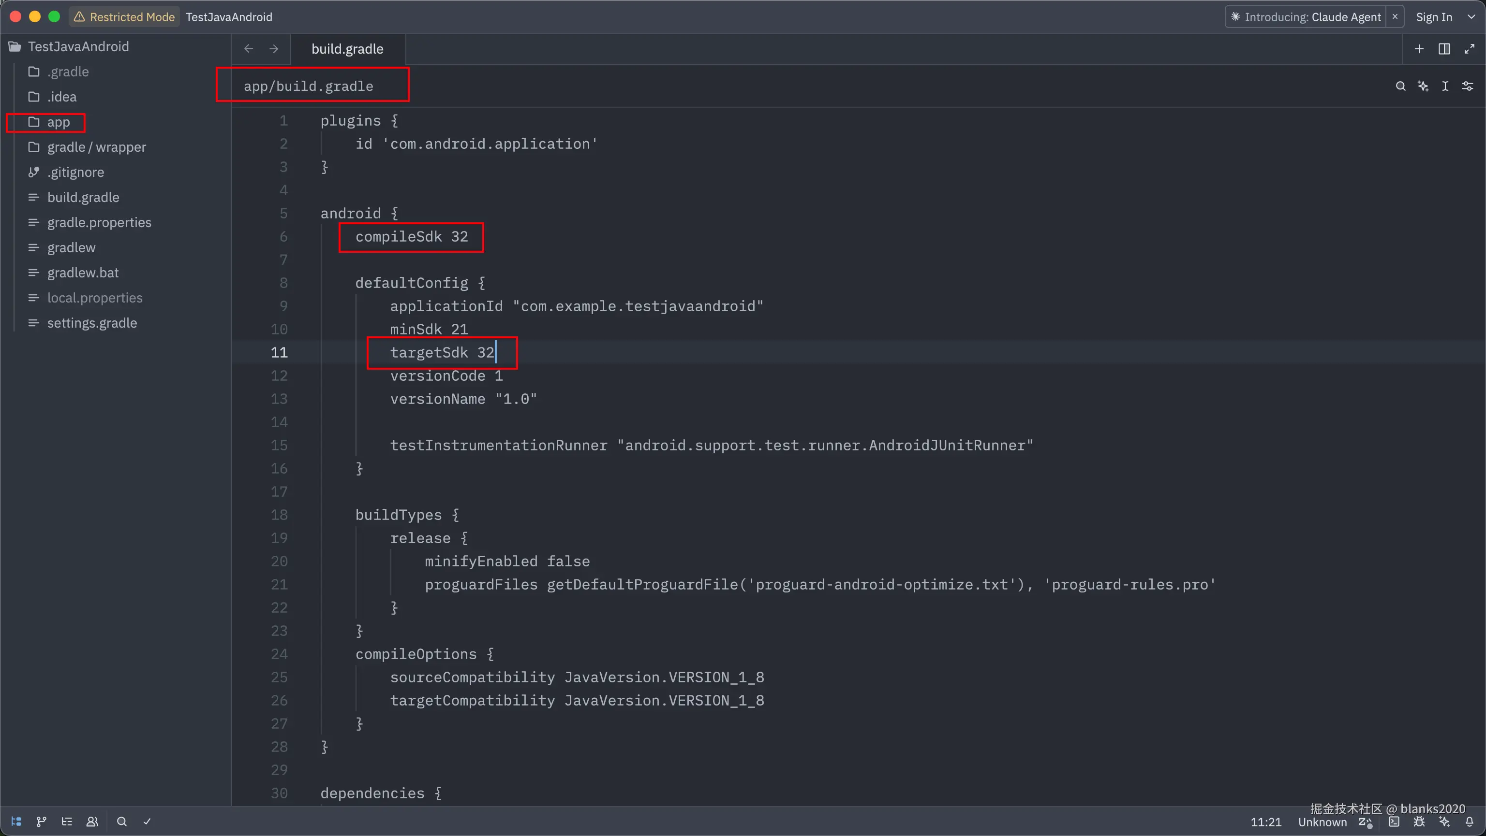Viewport: 1486px width, 836px height.
Task: Open project search in the status bar
Action: (122, 822)
